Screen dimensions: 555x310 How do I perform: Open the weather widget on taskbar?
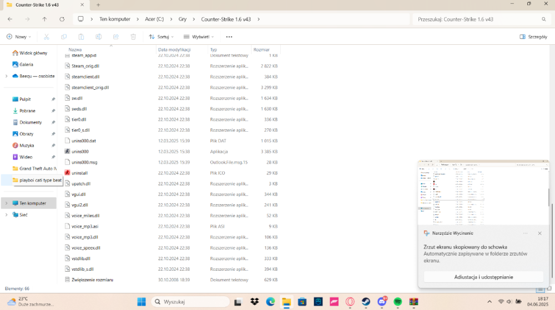coord(31,302)
